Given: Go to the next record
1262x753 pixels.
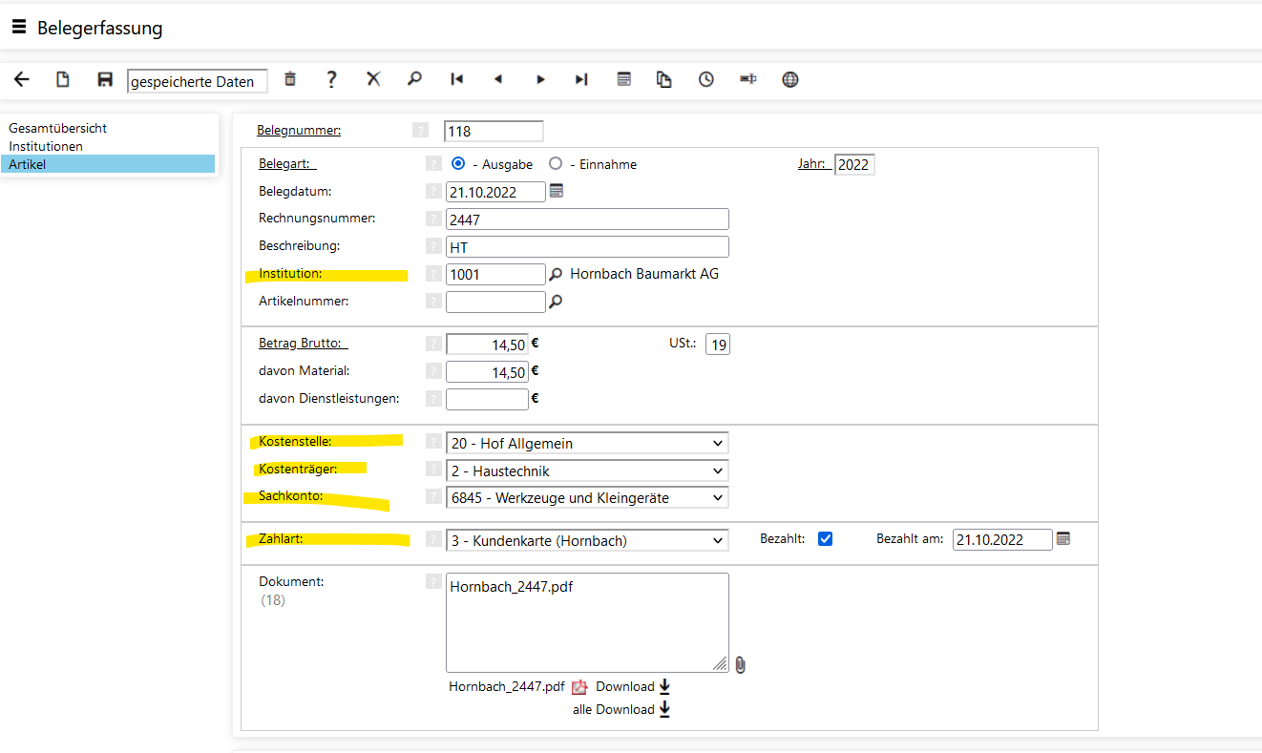Looking at the screenshot, I should pyautogui.click(x=540, y=80).
